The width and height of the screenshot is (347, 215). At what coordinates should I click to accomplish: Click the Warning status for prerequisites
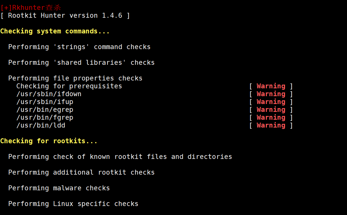click(x=271, y=86)
